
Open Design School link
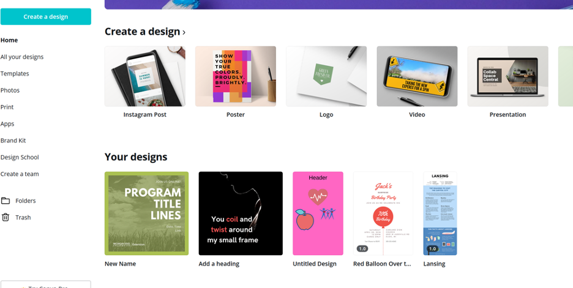(x=20, y=157)
